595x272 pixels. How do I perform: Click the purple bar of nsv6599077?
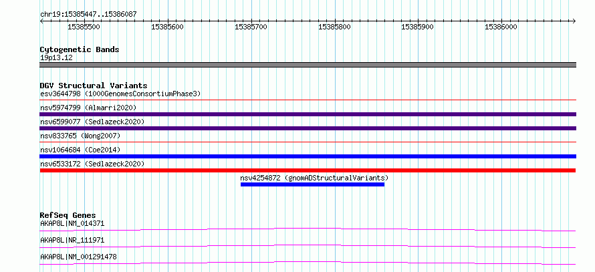[x=308, y=128]
